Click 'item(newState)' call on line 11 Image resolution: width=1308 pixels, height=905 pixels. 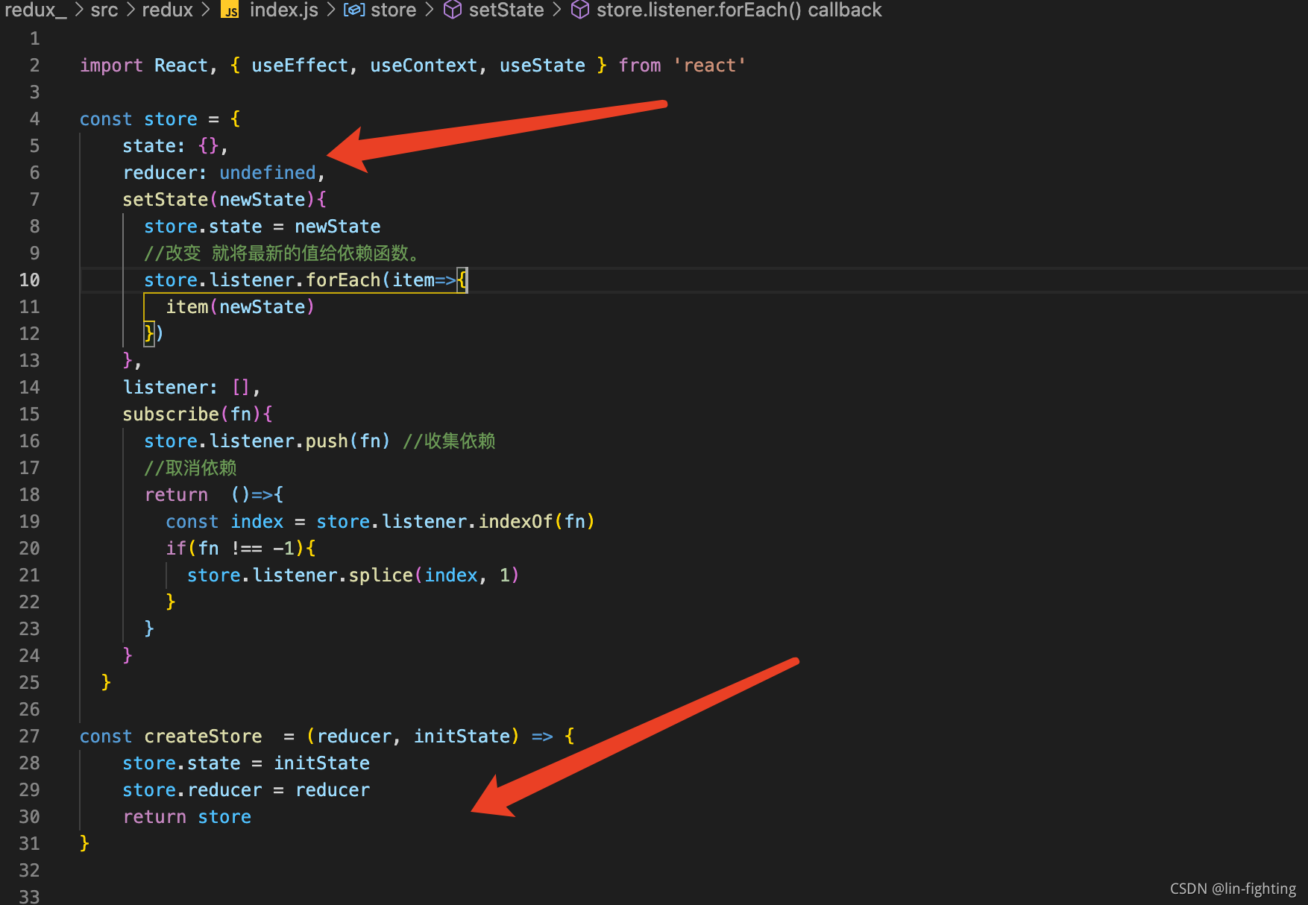coord(240,307)
